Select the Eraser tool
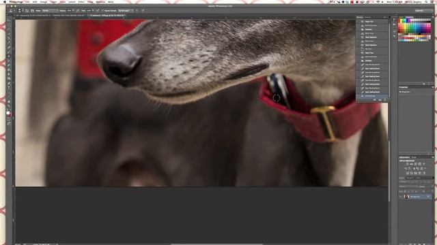The width and height of the screenshot is (437, 245). pyautogui.click(x=9, y=65)
